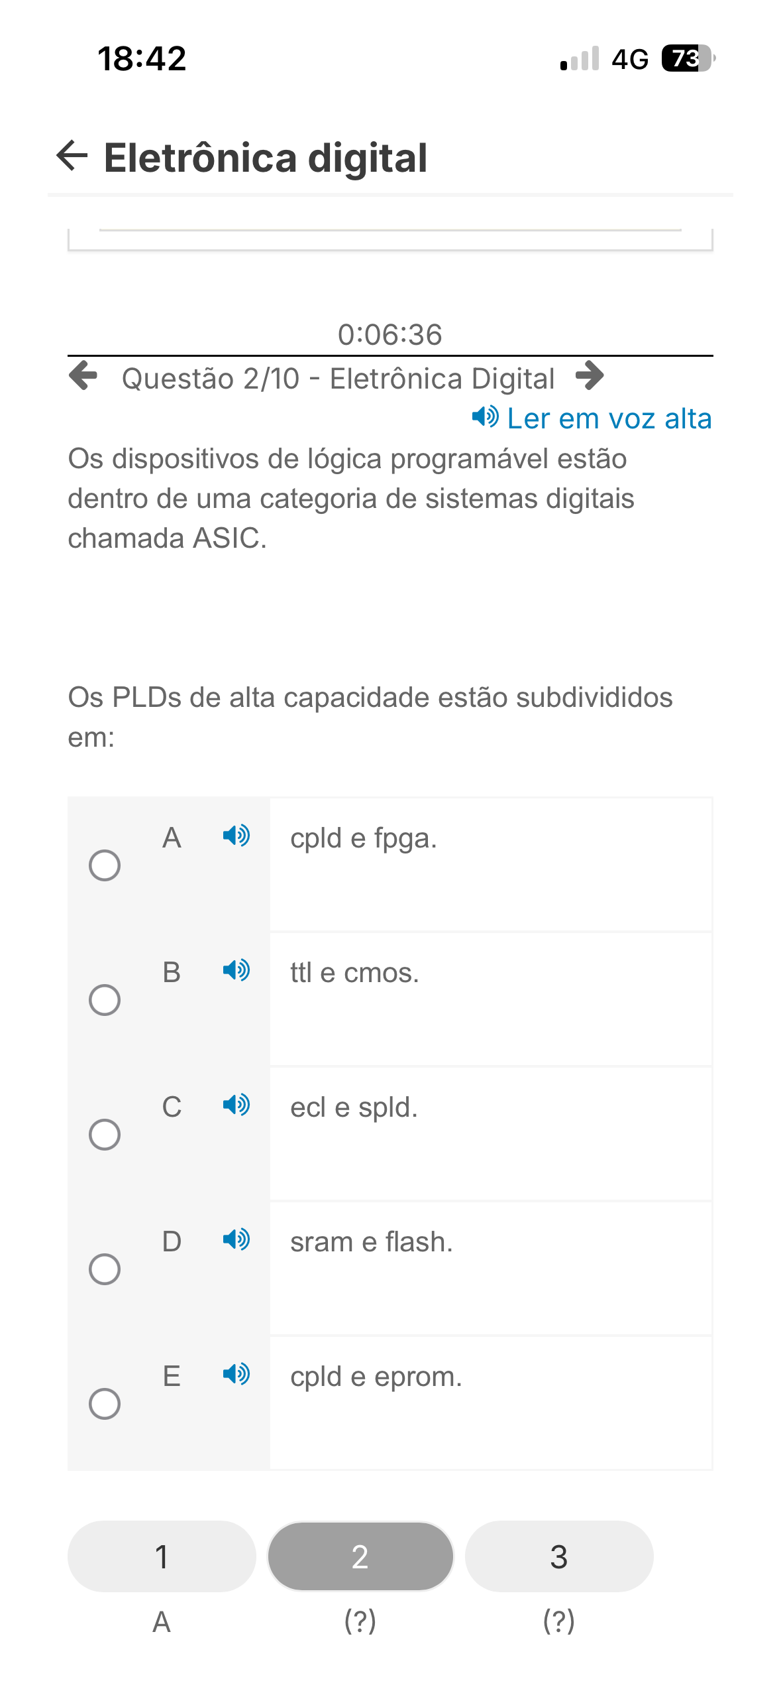Play audio for option E
The width and height of the screenshot is (781, 1695).
236,1374
